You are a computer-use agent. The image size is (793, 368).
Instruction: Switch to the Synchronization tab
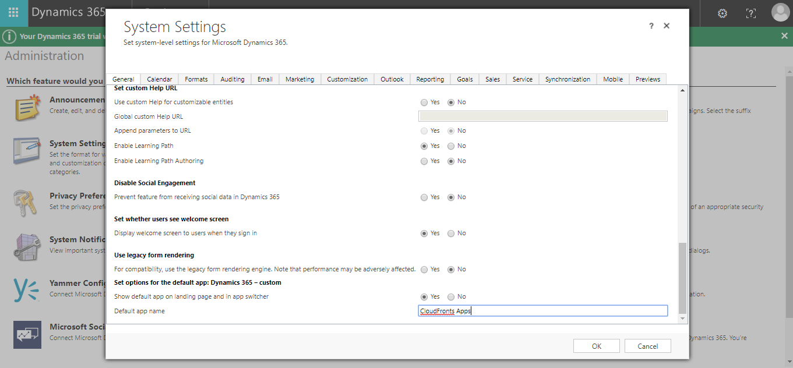(568, 79)
